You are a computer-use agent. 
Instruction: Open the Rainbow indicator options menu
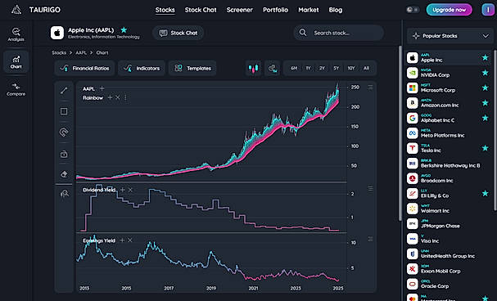pos(125,97)
